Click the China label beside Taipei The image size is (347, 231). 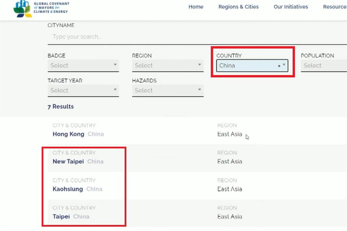[81, 216]
